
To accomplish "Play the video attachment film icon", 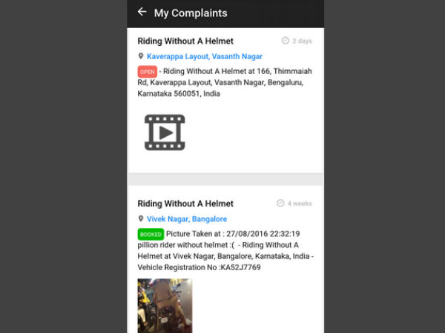I will (x=165, y=132).
